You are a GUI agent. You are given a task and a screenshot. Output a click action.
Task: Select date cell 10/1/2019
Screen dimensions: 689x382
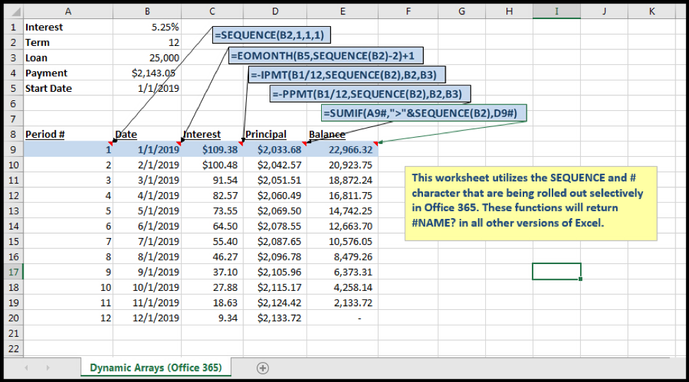pos(147,287)
